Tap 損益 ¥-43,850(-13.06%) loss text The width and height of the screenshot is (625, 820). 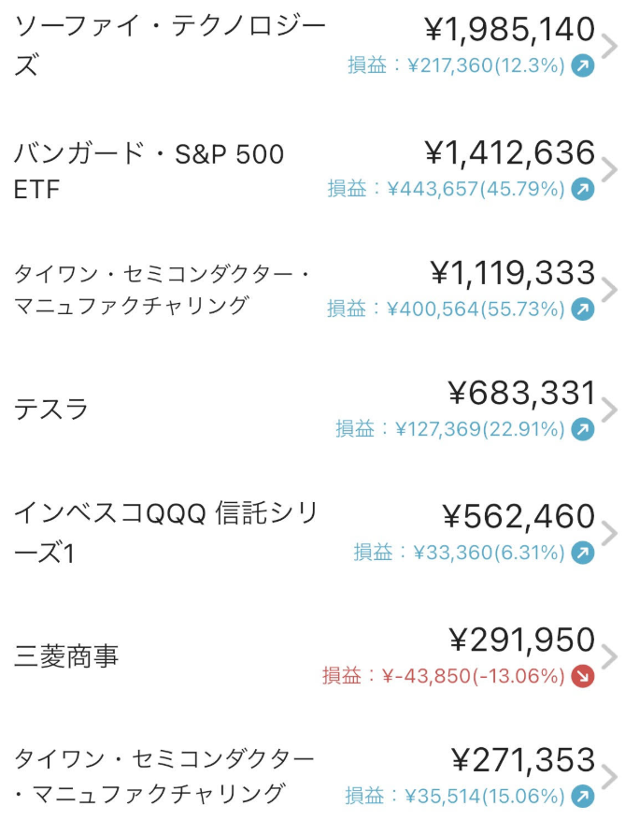[x=443, y=676]
